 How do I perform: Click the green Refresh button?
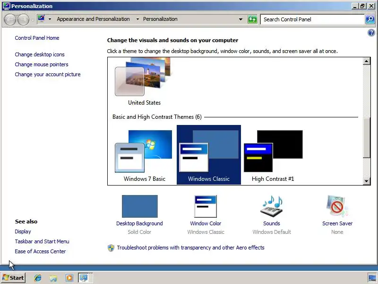pos(252,19)
